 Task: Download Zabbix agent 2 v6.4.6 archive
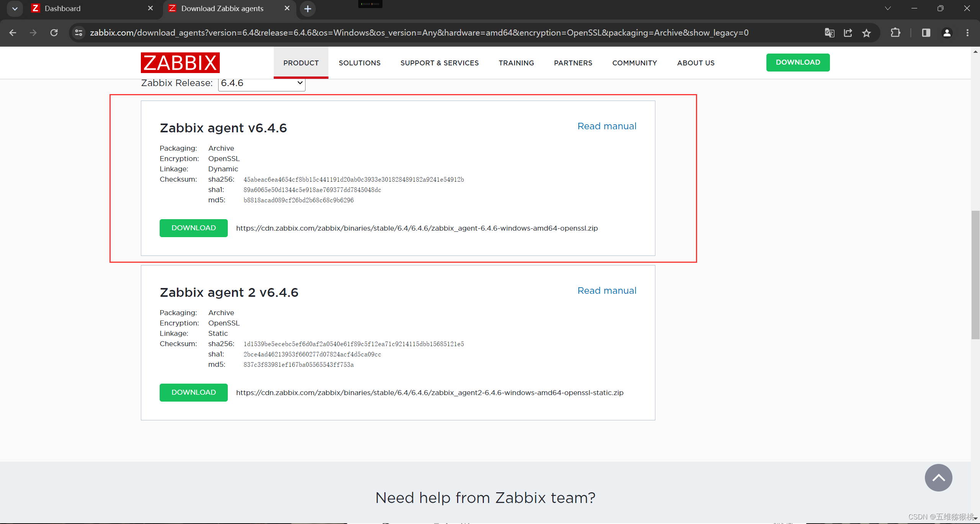(193, 392)
